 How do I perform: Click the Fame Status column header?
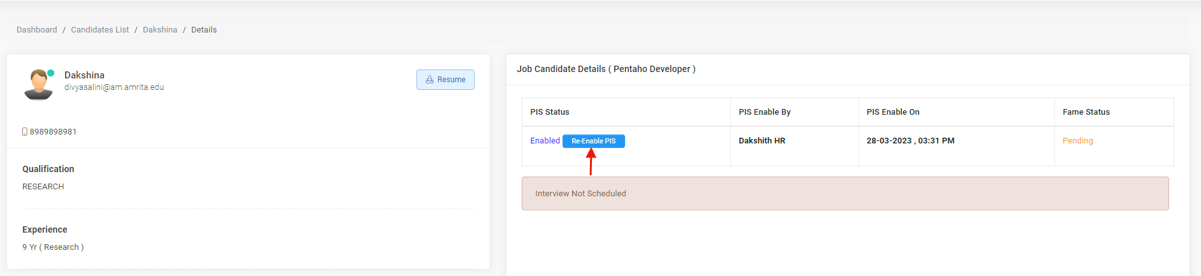(1086, 112)
